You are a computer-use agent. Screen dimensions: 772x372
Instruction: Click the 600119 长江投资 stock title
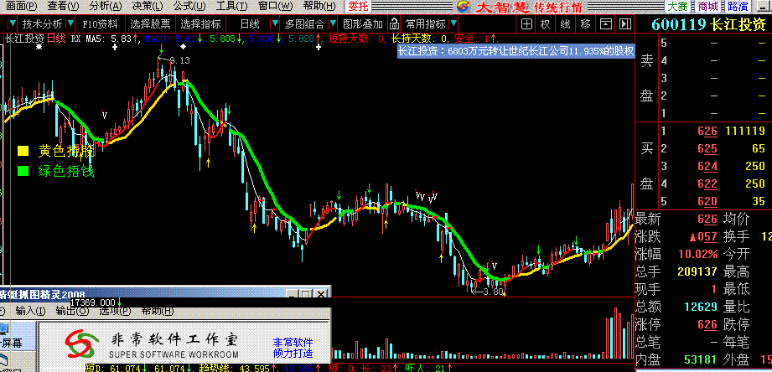click(710, 24)
